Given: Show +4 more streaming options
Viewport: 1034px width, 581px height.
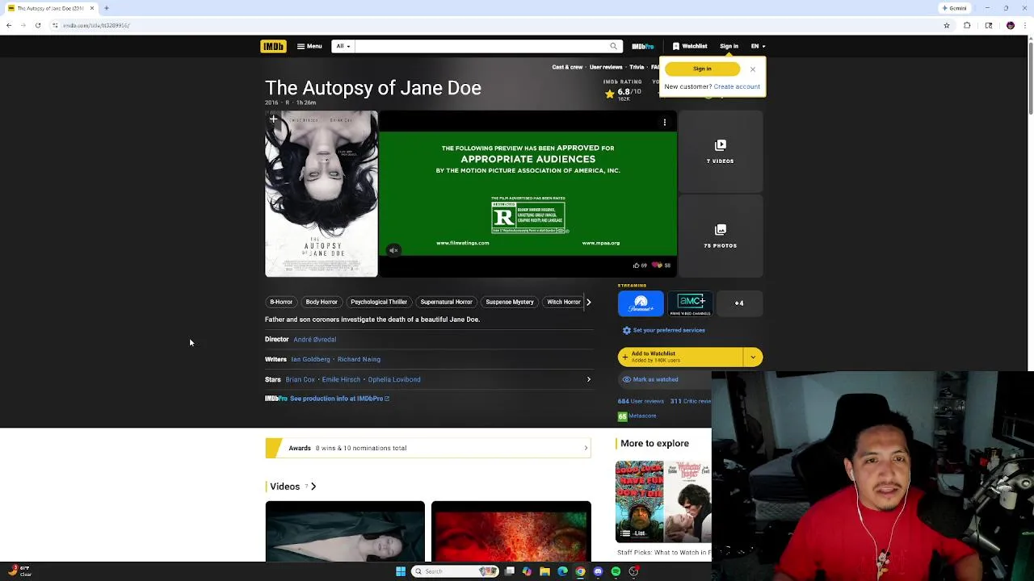Looking at the screenshot, I should point(739,303).
